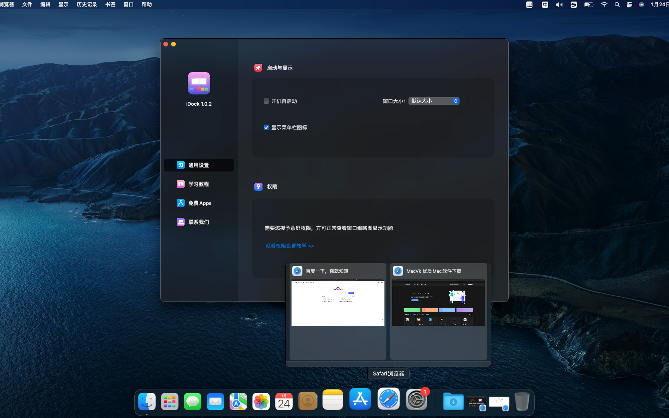Image resolution: width=669 pixels, height=418 pixels.
Task: Select 学习教程 in sidebar
Action: 199,184
